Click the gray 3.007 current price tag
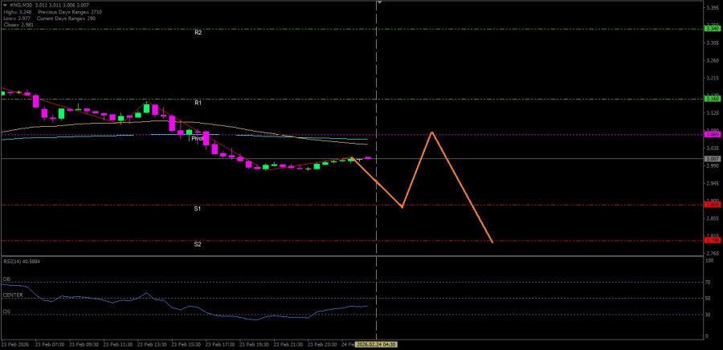Image resolution: width=723 pixels, height=350 pixels. pos(712,159)
